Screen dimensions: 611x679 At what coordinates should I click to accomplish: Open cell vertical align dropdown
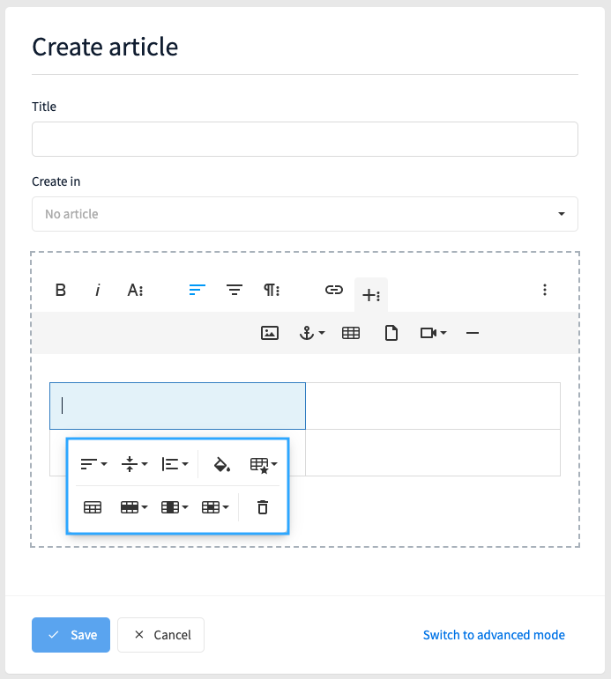click(134, 464)
